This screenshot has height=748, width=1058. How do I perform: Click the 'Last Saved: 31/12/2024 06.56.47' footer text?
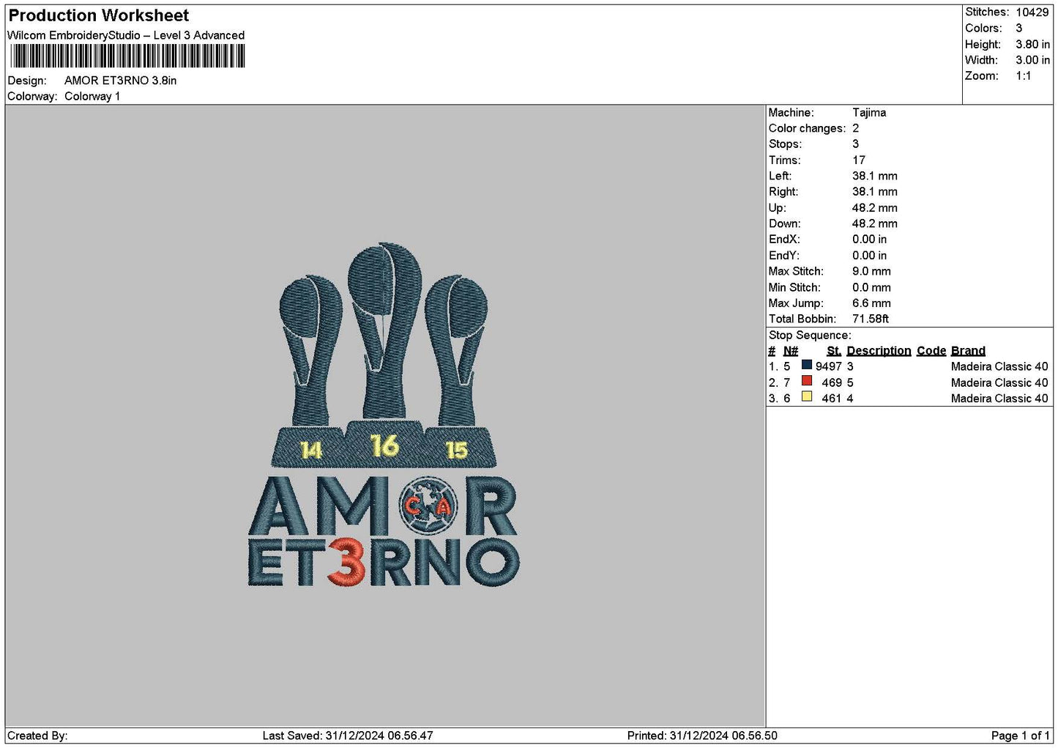348,736
